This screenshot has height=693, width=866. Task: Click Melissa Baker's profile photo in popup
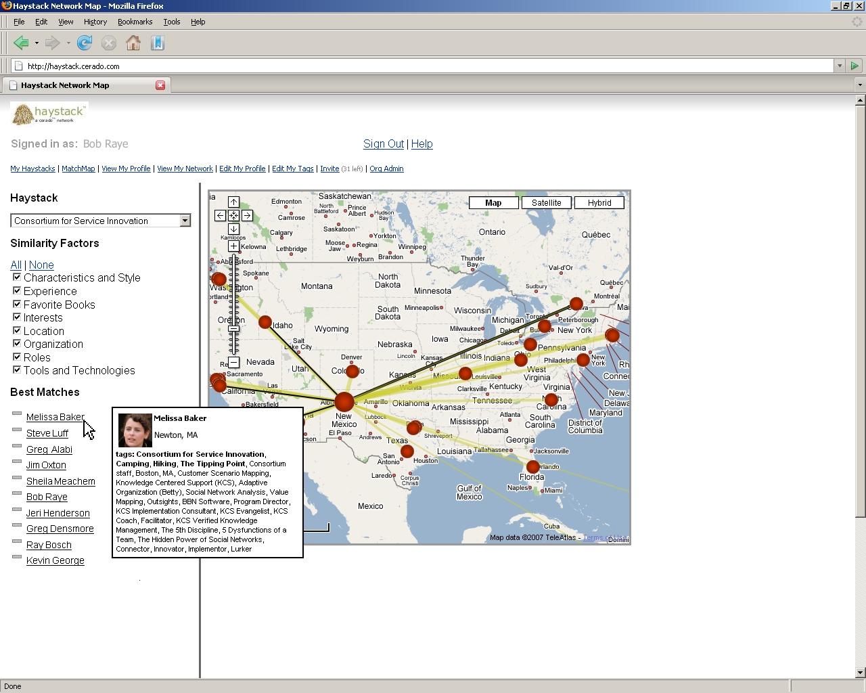click(x=135, y=430)
